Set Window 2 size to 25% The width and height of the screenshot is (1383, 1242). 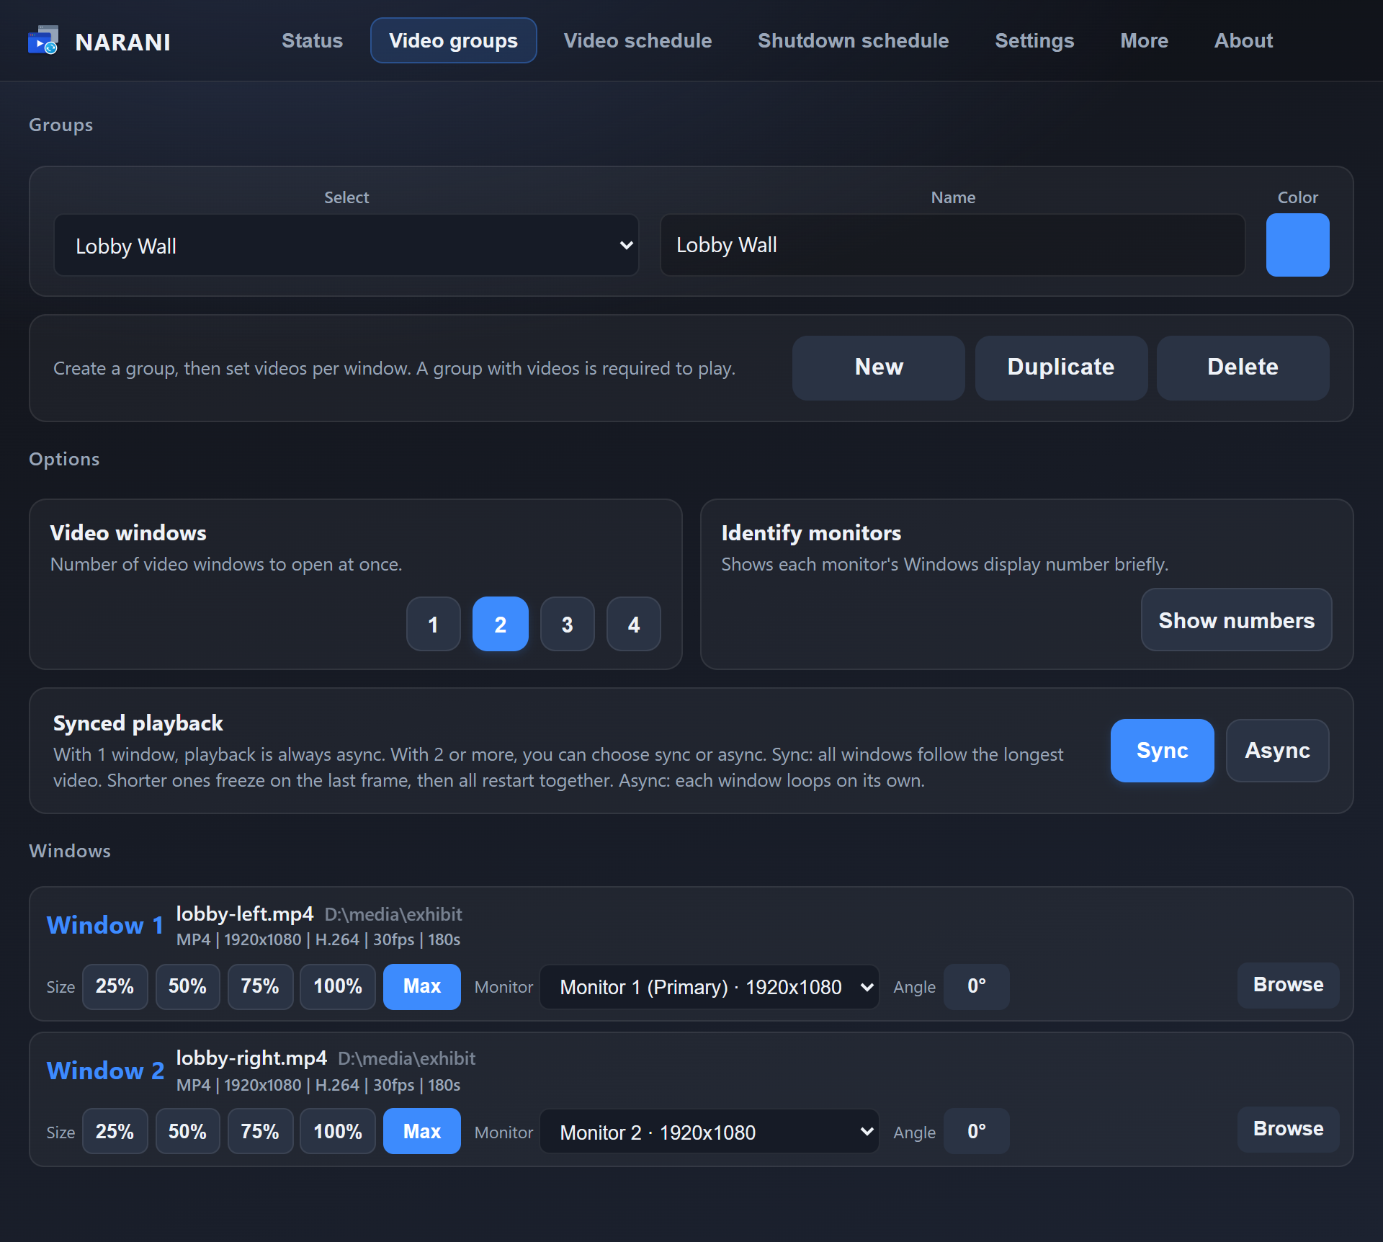115,1131
